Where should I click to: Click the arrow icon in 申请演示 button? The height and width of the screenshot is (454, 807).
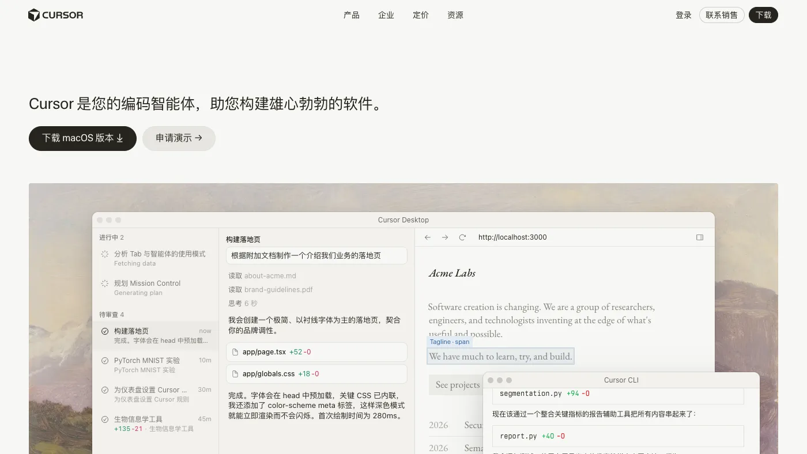click(198, 138)
